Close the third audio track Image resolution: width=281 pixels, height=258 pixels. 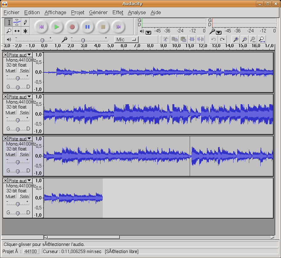coord(6,139)
